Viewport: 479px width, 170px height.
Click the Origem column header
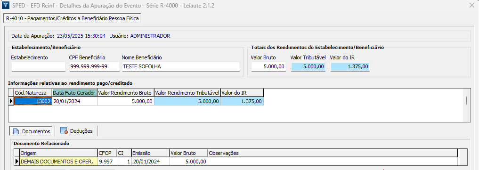point(59,153)
